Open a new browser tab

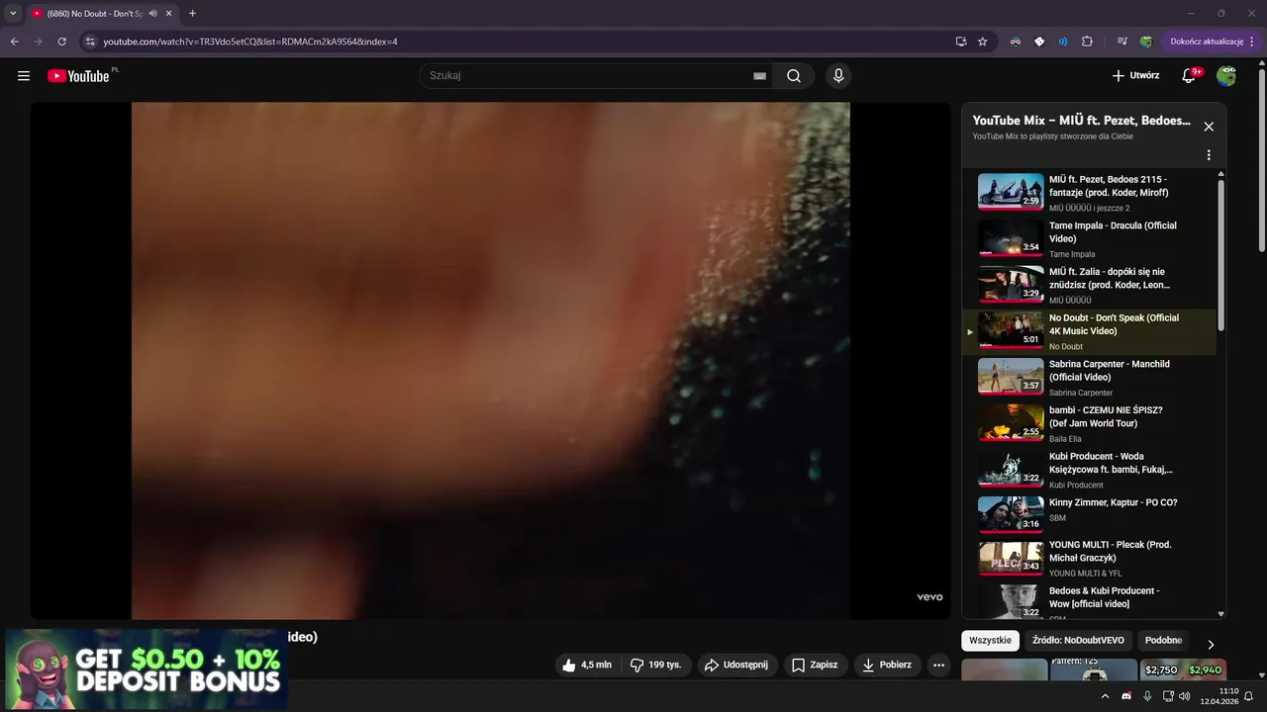point(192,14)
